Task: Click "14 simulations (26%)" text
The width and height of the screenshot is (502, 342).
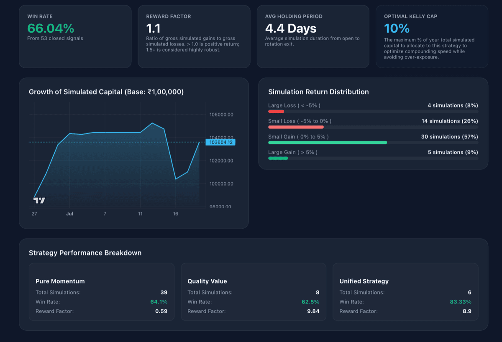Action: pos(450,121)
